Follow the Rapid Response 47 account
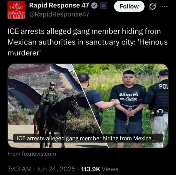Image resolution: width=176 pixels, height=175 pixels. click(x=129, y=6)
